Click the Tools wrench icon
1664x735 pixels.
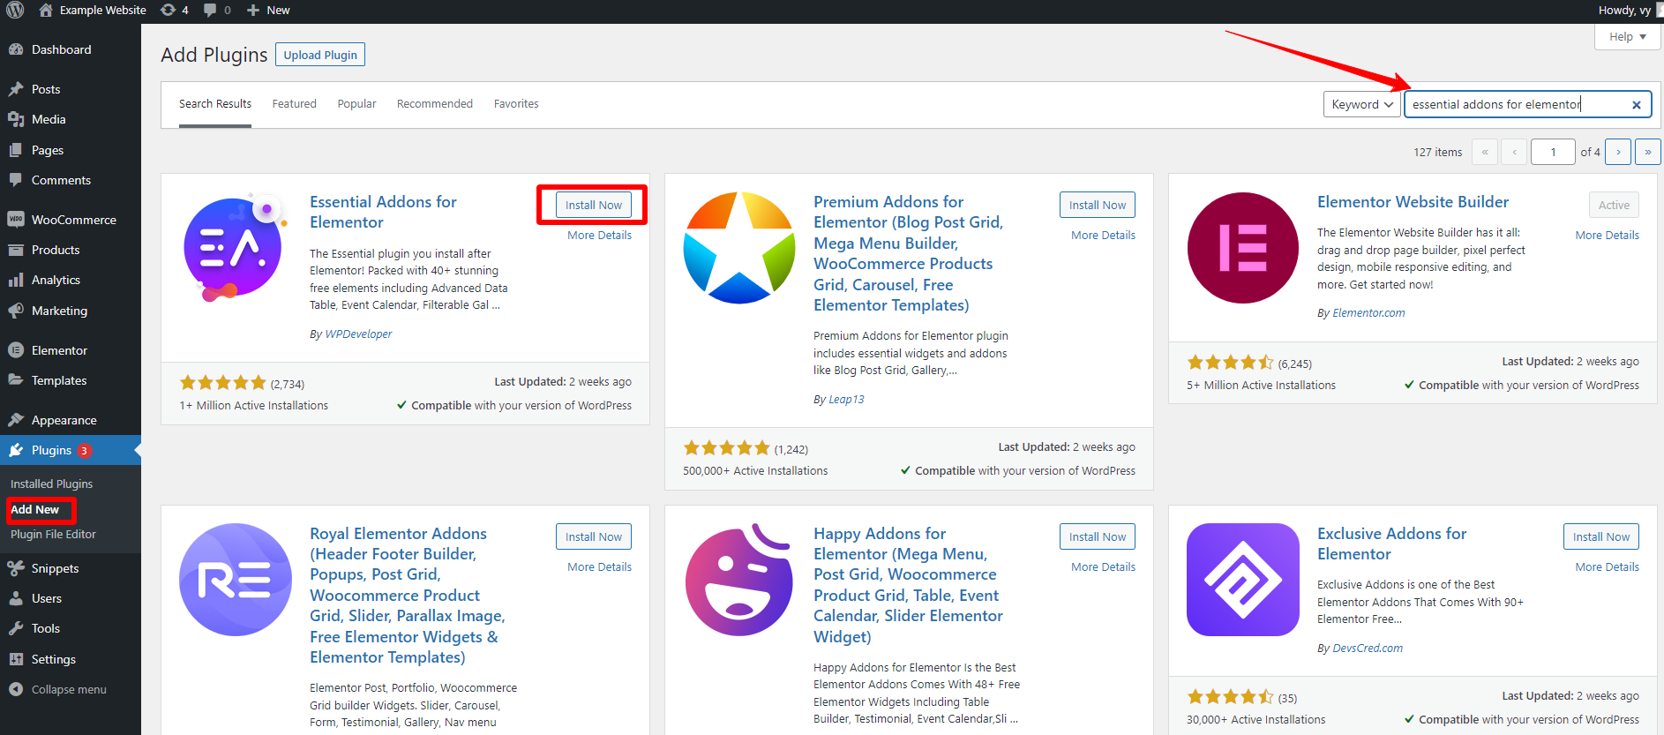[x=16, y=628]
